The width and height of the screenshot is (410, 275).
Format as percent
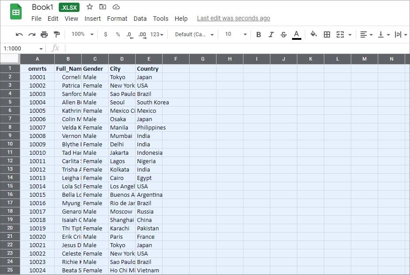click(118, 34)
